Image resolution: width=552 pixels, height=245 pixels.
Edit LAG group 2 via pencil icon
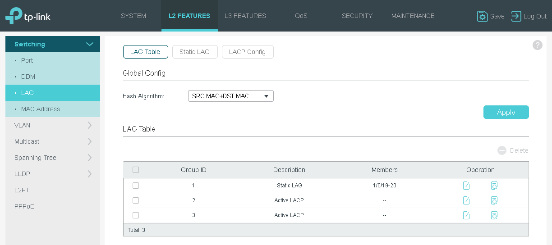[x=466, y=200]
